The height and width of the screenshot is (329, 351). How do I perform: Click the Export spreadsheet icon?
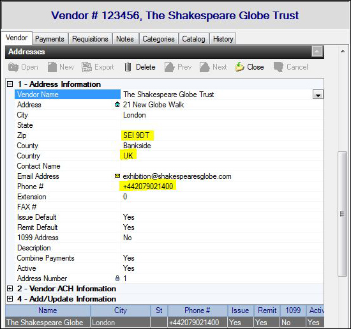87,67
